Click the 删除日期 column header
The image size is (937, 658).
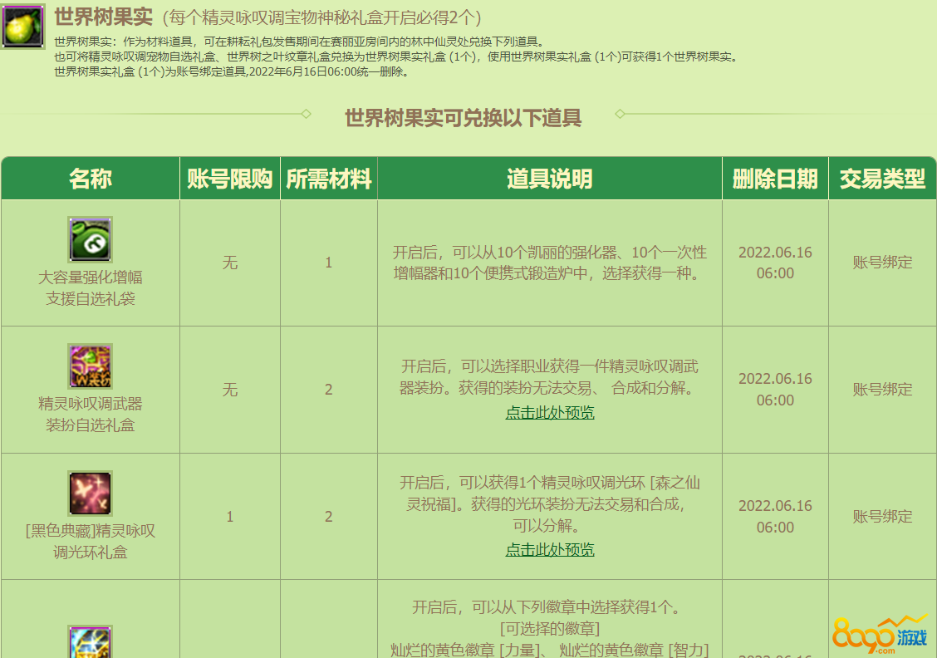coord(775,179)
